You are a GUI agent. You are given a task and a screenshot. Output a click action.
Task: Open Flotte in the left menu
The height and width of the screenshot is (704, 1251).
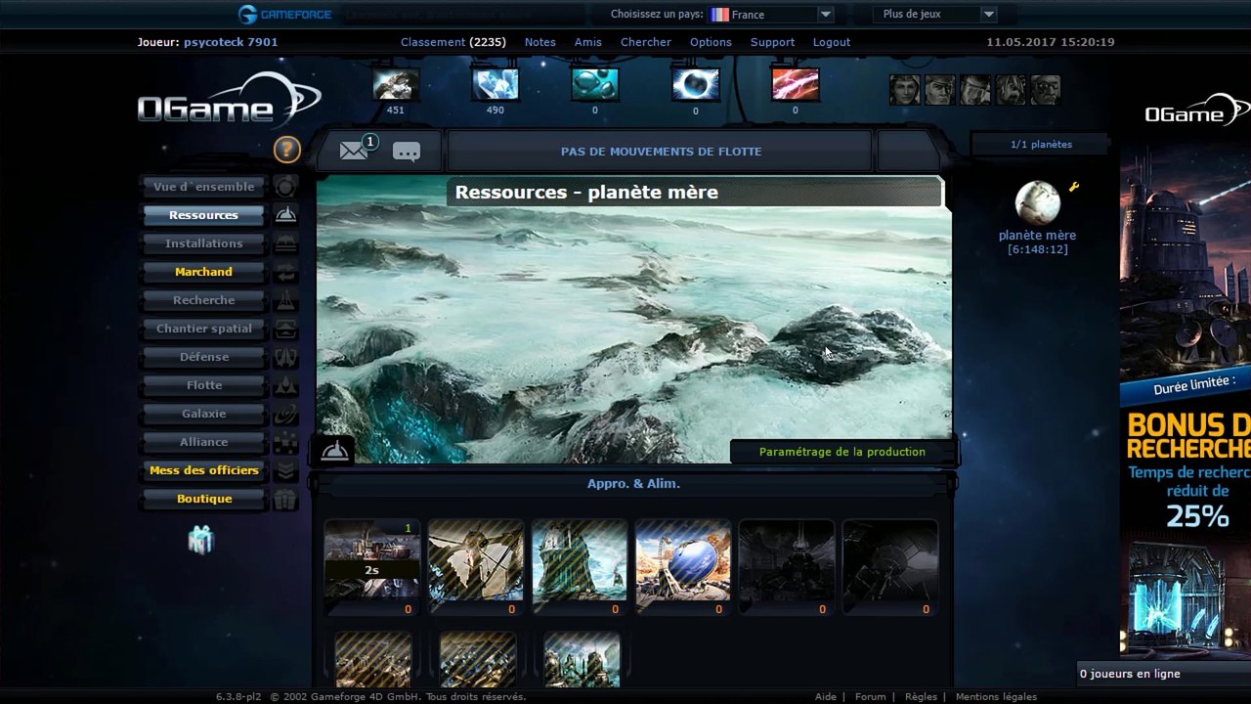204,385
